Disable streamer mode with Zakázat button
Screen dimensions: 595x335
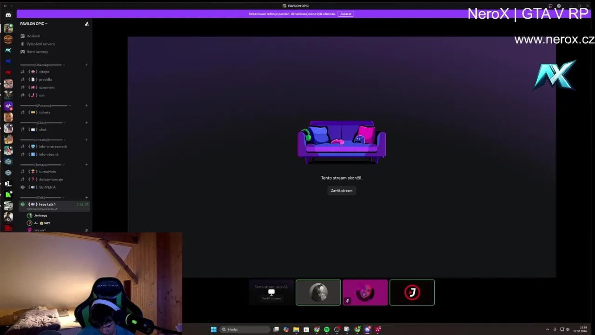[x=345, y=14]
